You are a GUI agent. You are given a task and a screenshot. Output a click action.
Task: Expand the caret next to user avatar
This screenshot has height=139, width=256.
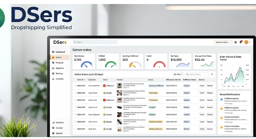point(250,42)
